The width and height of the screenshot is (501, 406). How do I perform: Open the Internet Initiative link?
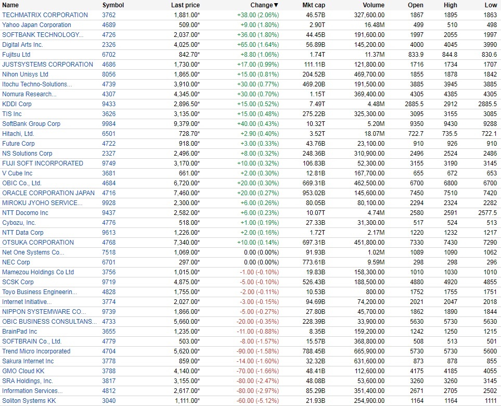click(x=27, y=302)
